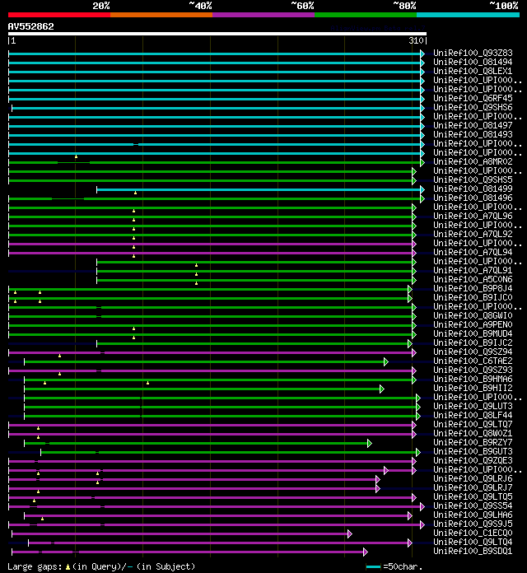
Task: Click the orange ~40% identity legend segment
Action: point(161,15)
